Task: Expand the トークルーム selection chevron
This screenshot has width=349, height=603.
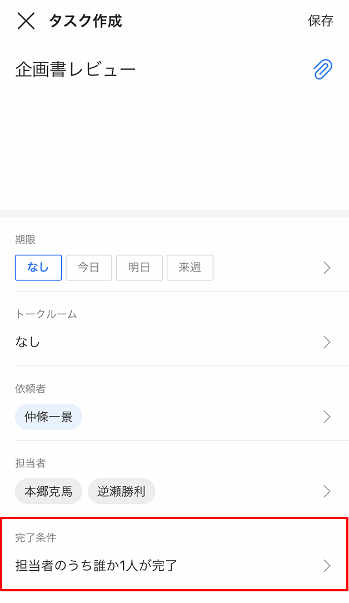Action: coord(327,342)
